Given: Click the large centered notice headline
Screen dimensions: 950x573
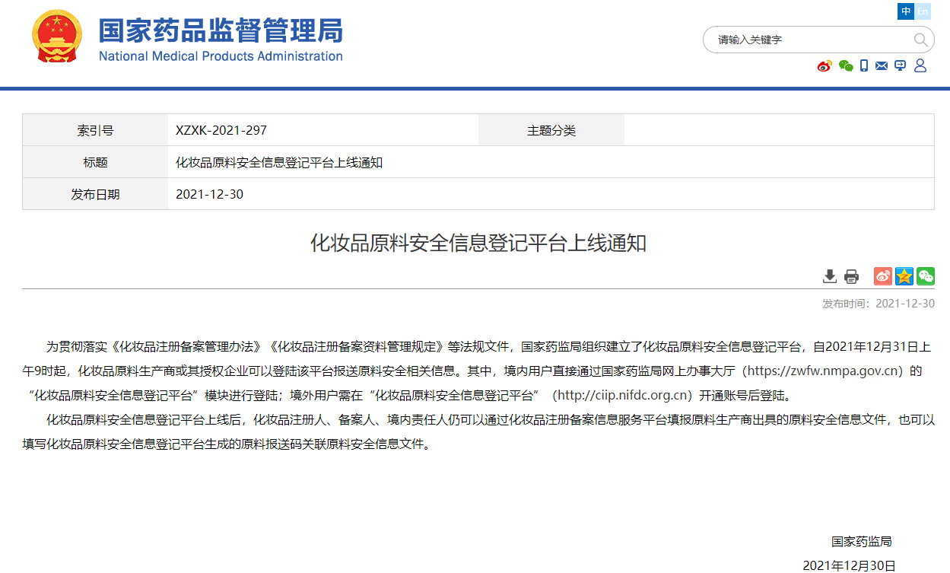Looking at the screenshot, I should coord(478,244).
